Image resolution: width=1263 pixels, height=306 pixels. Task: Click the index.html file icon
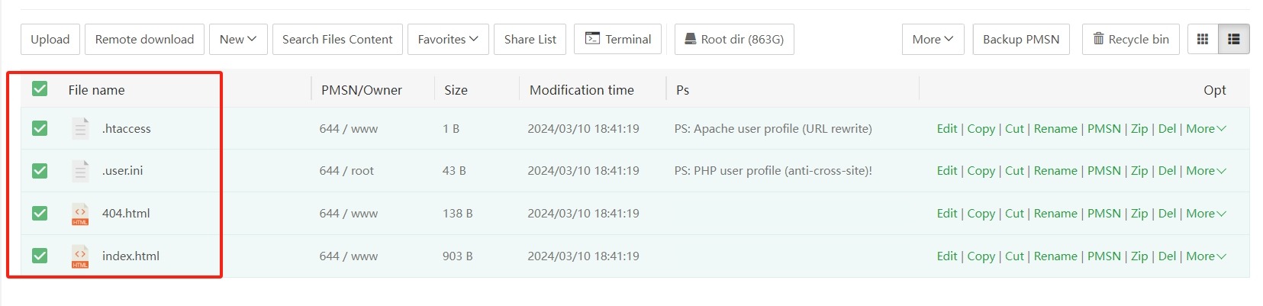click(x=80, y=256)
